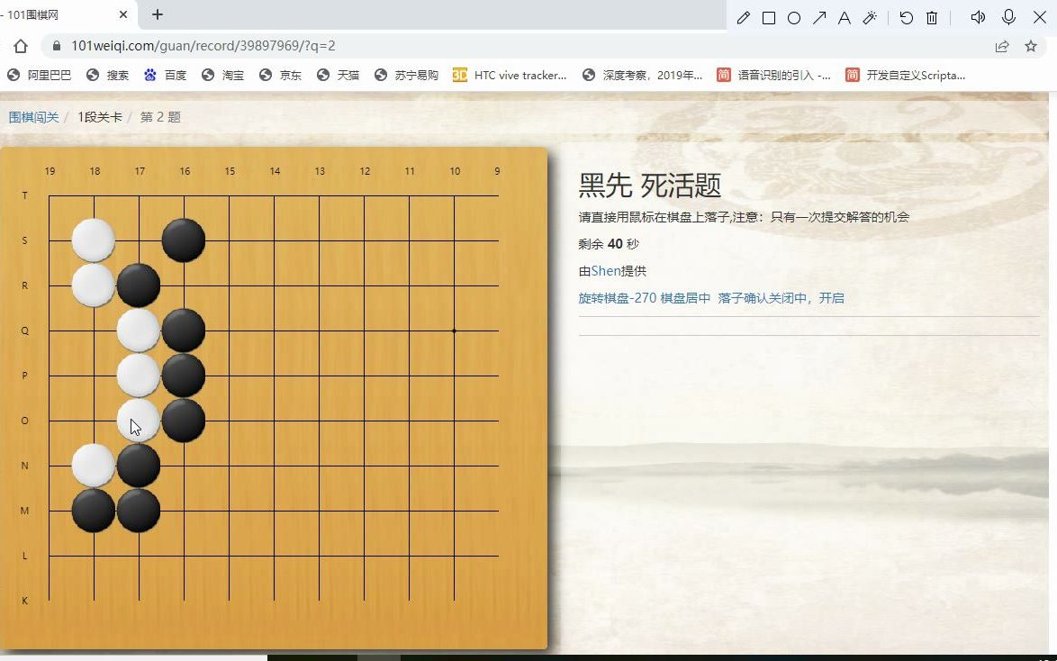Click 棋盘居中 to center board
The height and width of the screenshot is (661, 1057).
click(x=685, y=298)
